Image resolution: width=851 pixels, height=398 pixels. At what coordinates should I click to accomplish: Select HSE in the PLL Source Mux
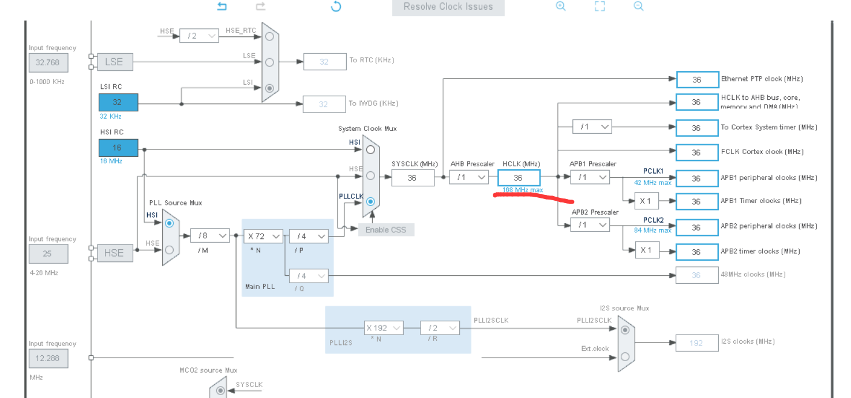[x=169, y=250]
